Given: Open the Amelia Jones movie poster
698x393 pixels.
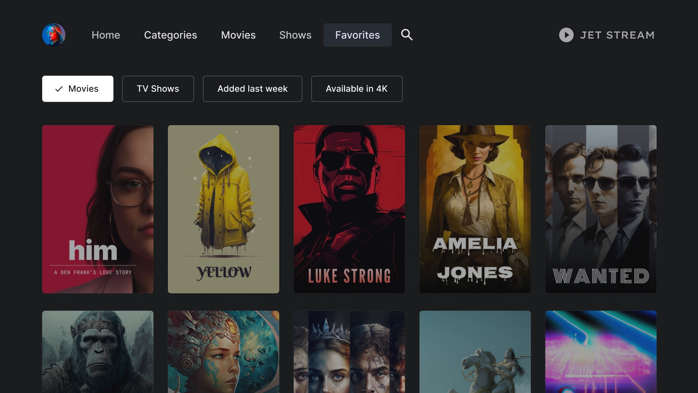Looking at the screenshot, I should [475, 209].
